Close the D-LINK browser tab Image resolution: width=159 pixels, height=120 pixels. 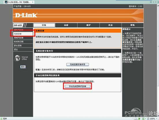pyautogui.click(x=33, y=2)
